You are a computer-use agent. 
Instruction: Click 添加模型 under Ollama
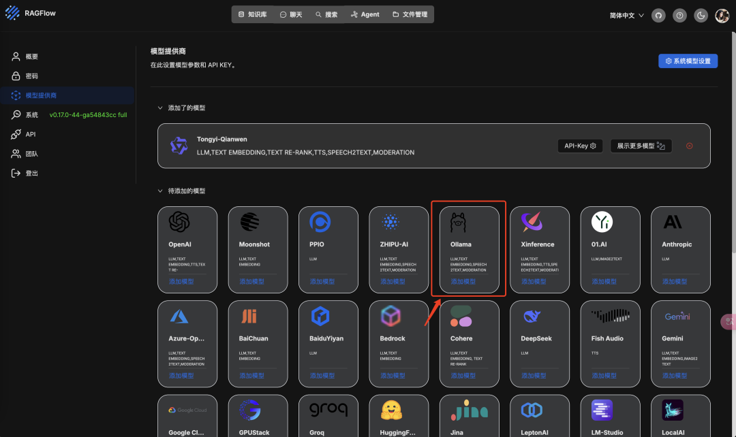pos(463,281)
